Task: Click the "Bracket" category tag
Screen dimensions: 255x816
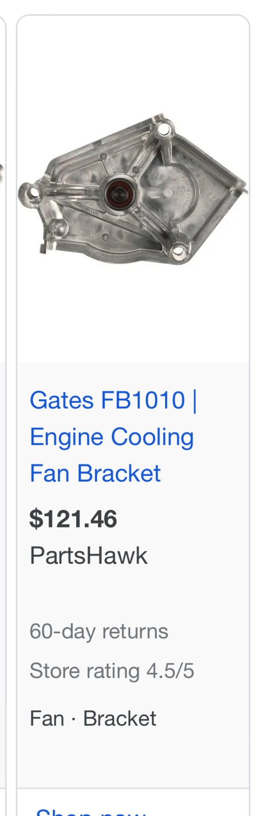Action: click(x=120, y=718)
